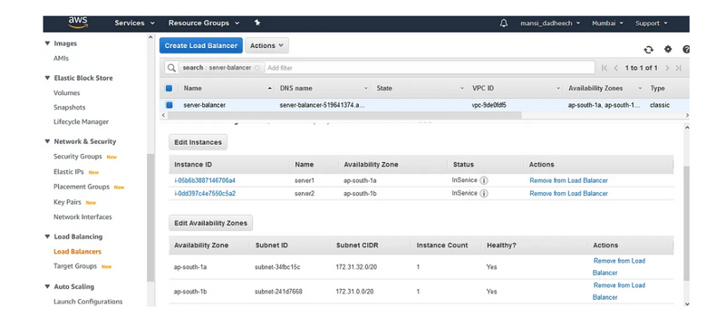Click the AWS logo home icon
725x327 pixels.
[x=78, y=23]
